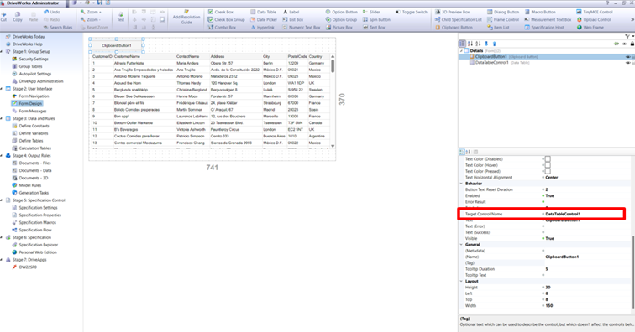Image resolution: width=635 pixels, height=332 pixels.
Task: Click the Cut button
Action: point(3,17)
